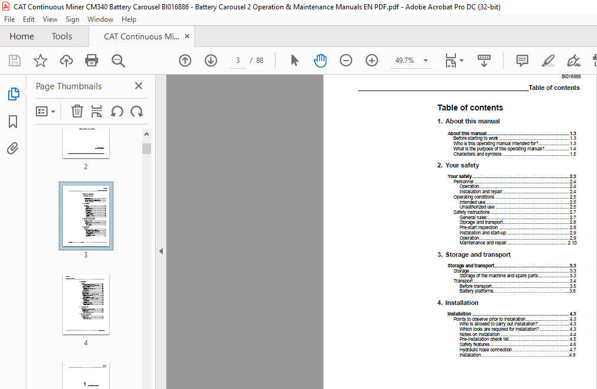This screenshot has width=597, height=389.
Task: Select the highlighter pen tool
Action: (548, 61)
